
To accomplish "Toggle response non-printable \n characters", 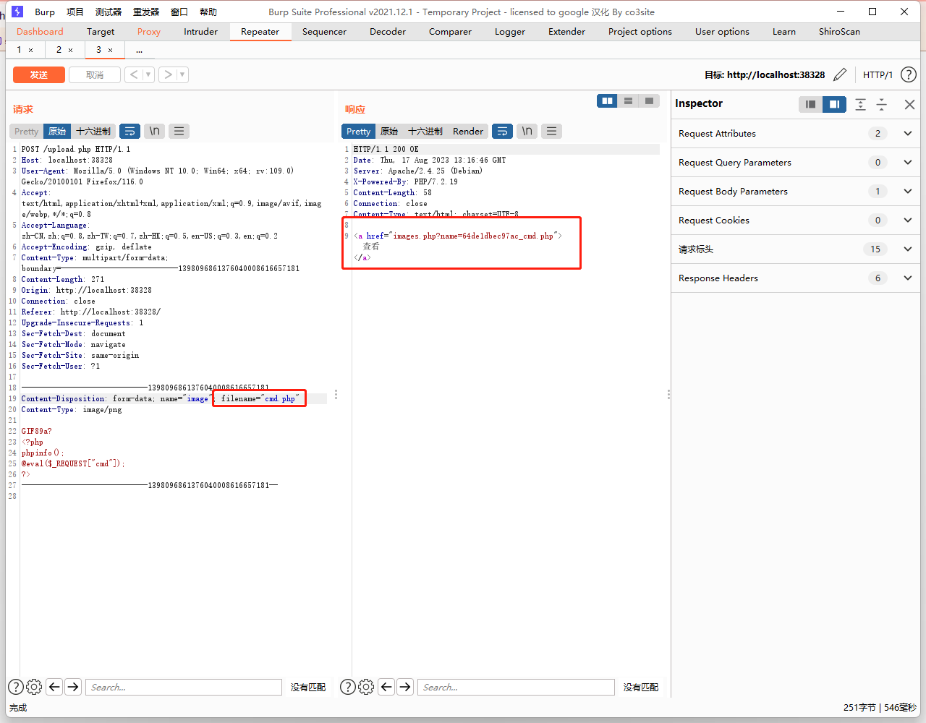I will [x=527, y=131].
